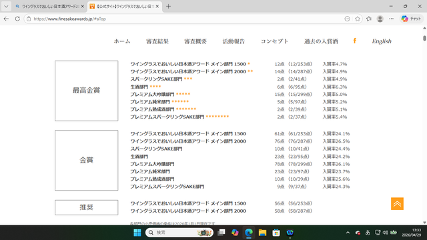Close the active 公式サイト tab
This screenshot has width=427, height=240.
tap(157, 6)
